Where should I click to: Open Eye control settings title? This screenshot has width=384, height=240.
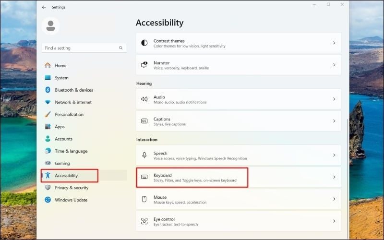(x=164, y=219)
